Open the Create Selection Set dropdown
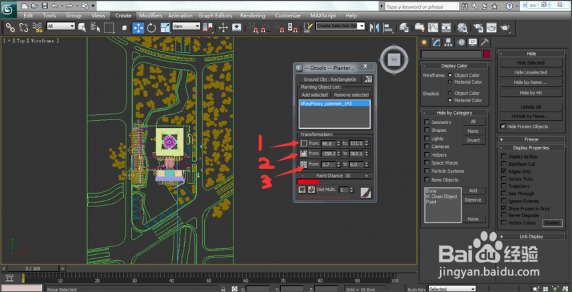 coord(341,27)
